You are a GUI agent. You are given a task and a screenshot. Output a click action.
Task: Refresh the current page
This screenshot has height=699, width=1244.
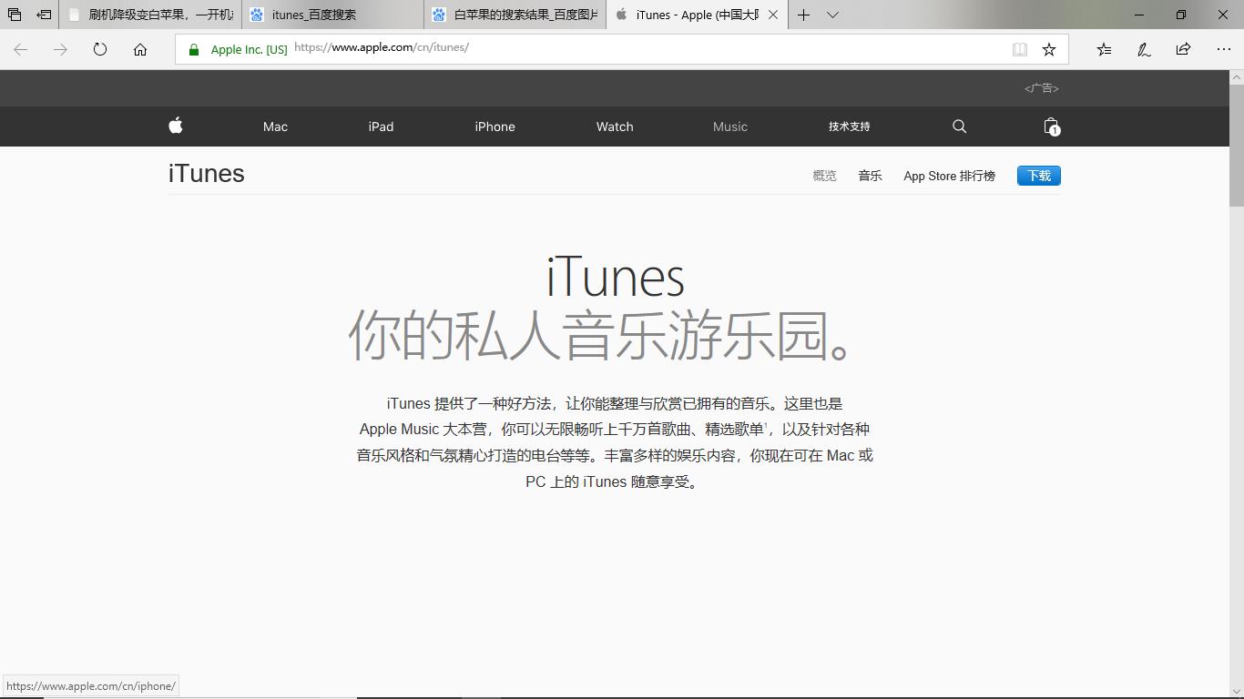coord(99,49)
